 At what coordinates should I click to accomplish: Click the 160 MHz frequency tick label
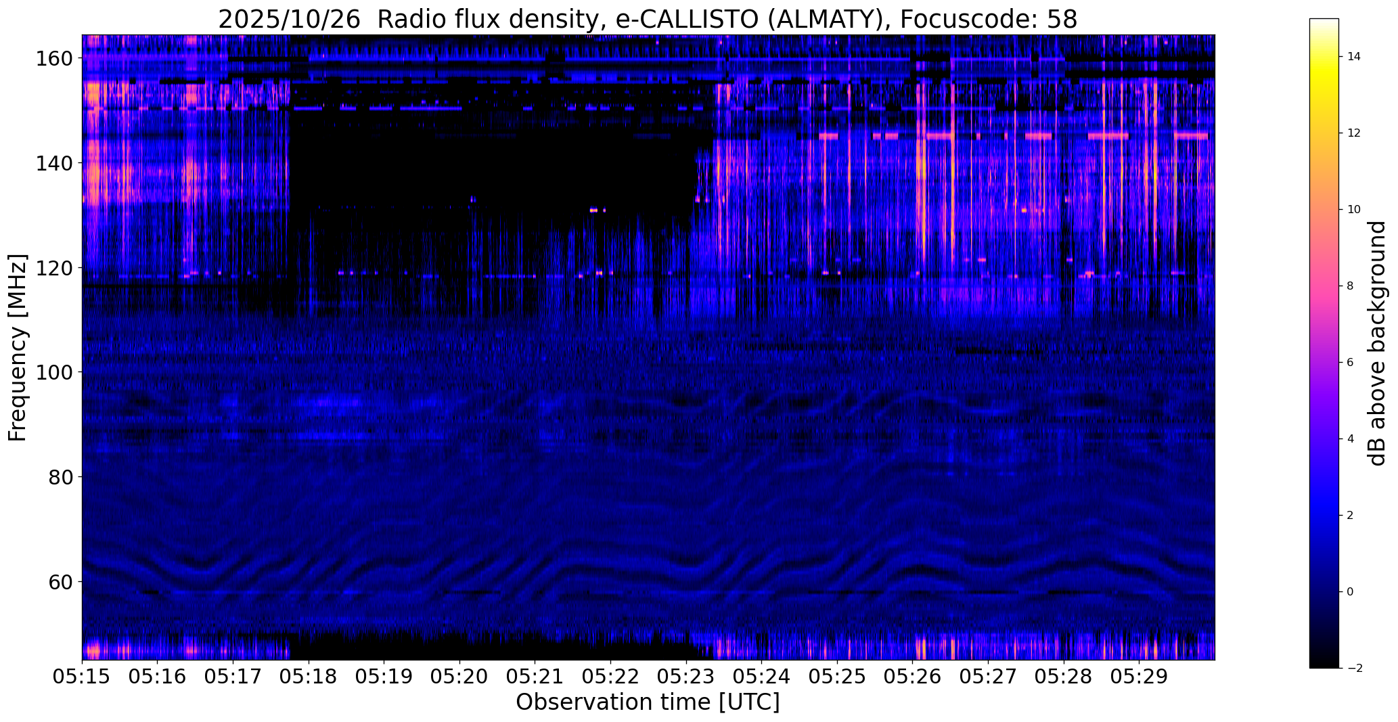tap(53, 59)
